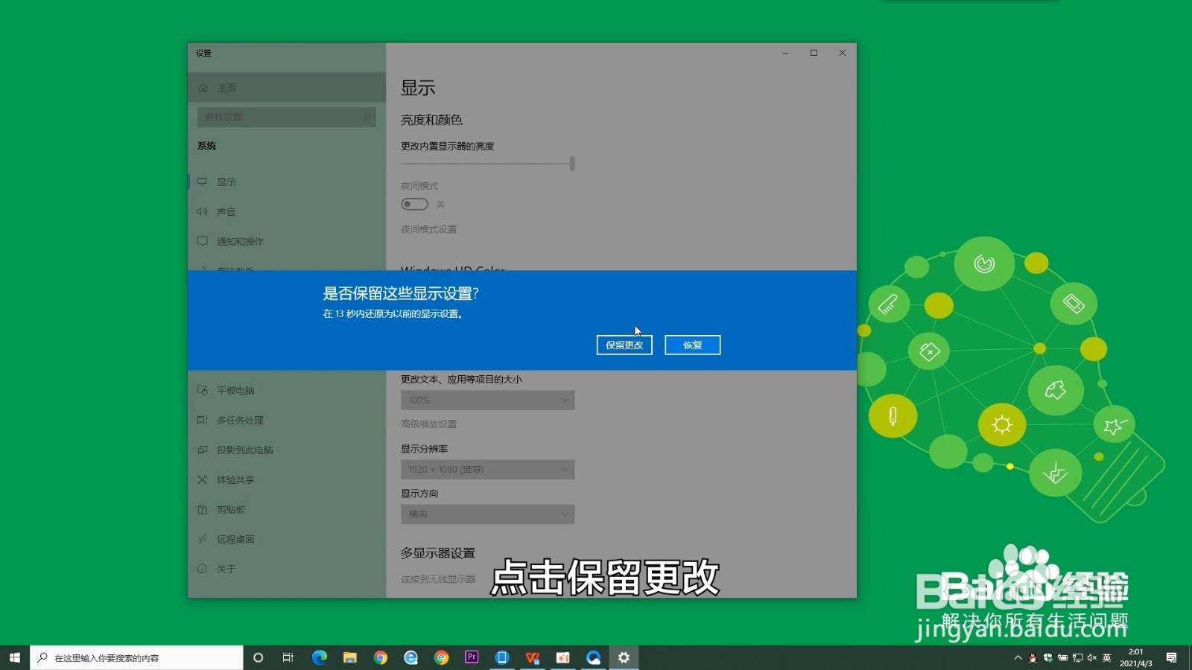Click the brightness slider handle
The height and width of the screenshot is (670, 1192).
click(x=572, y=164)
